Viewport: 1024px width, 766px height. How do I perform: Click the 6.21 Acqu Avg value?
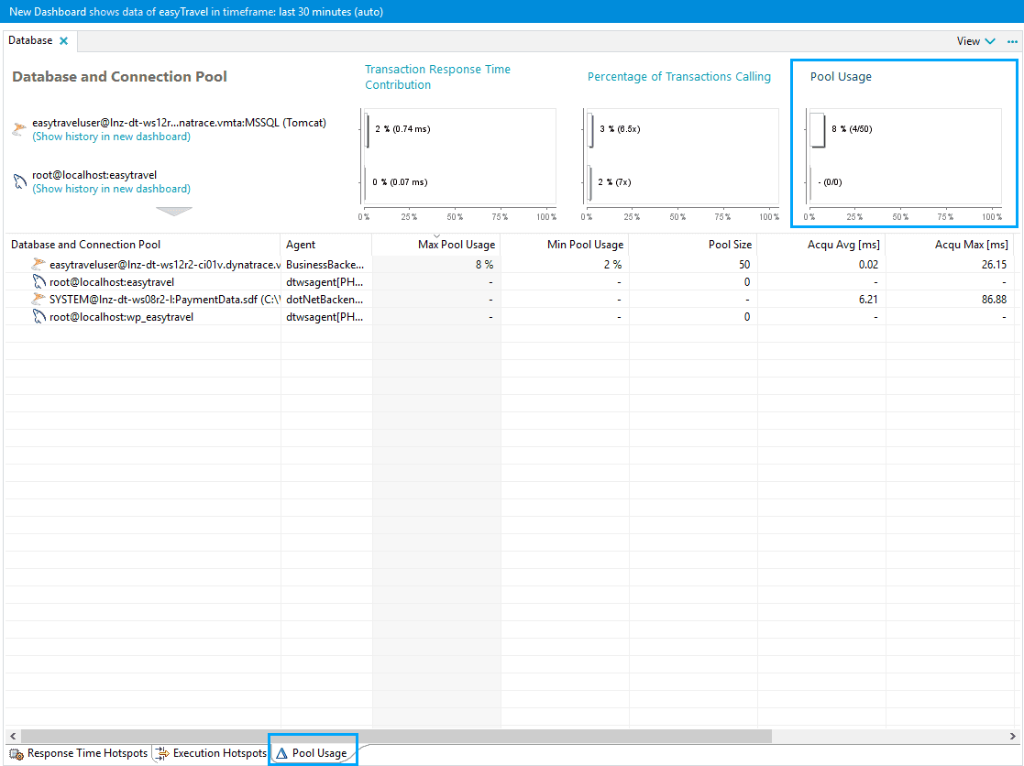(868, 300)
